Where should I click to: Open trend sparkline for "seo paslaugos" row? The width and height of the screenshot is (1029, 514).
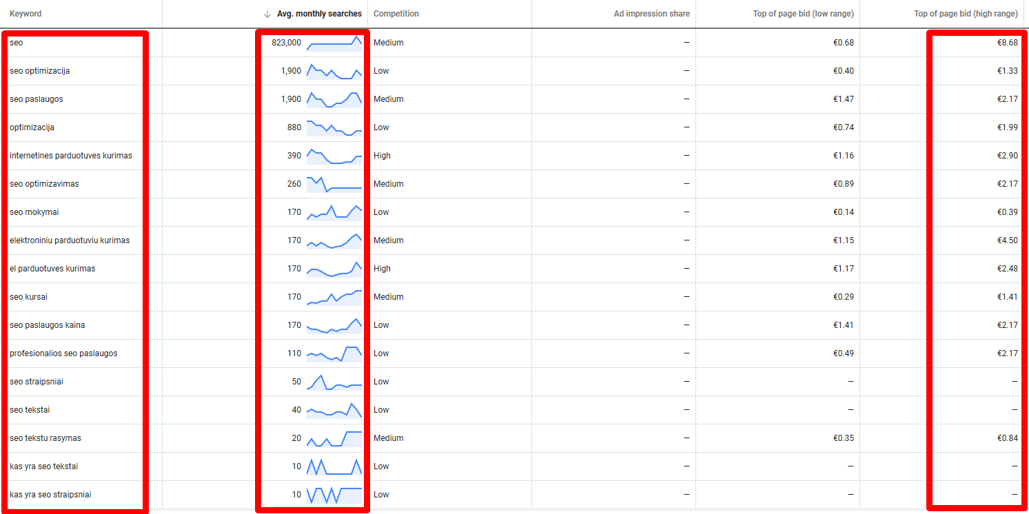[334, 100]
